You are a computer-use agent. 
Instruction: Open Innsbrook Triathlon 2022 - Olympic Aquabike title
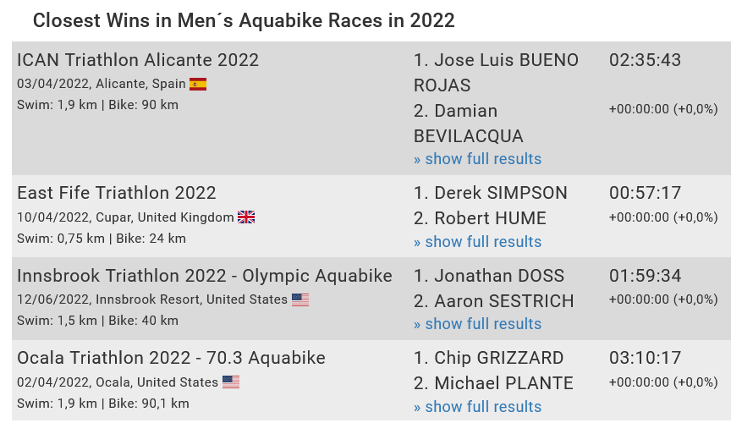(205, 276)
